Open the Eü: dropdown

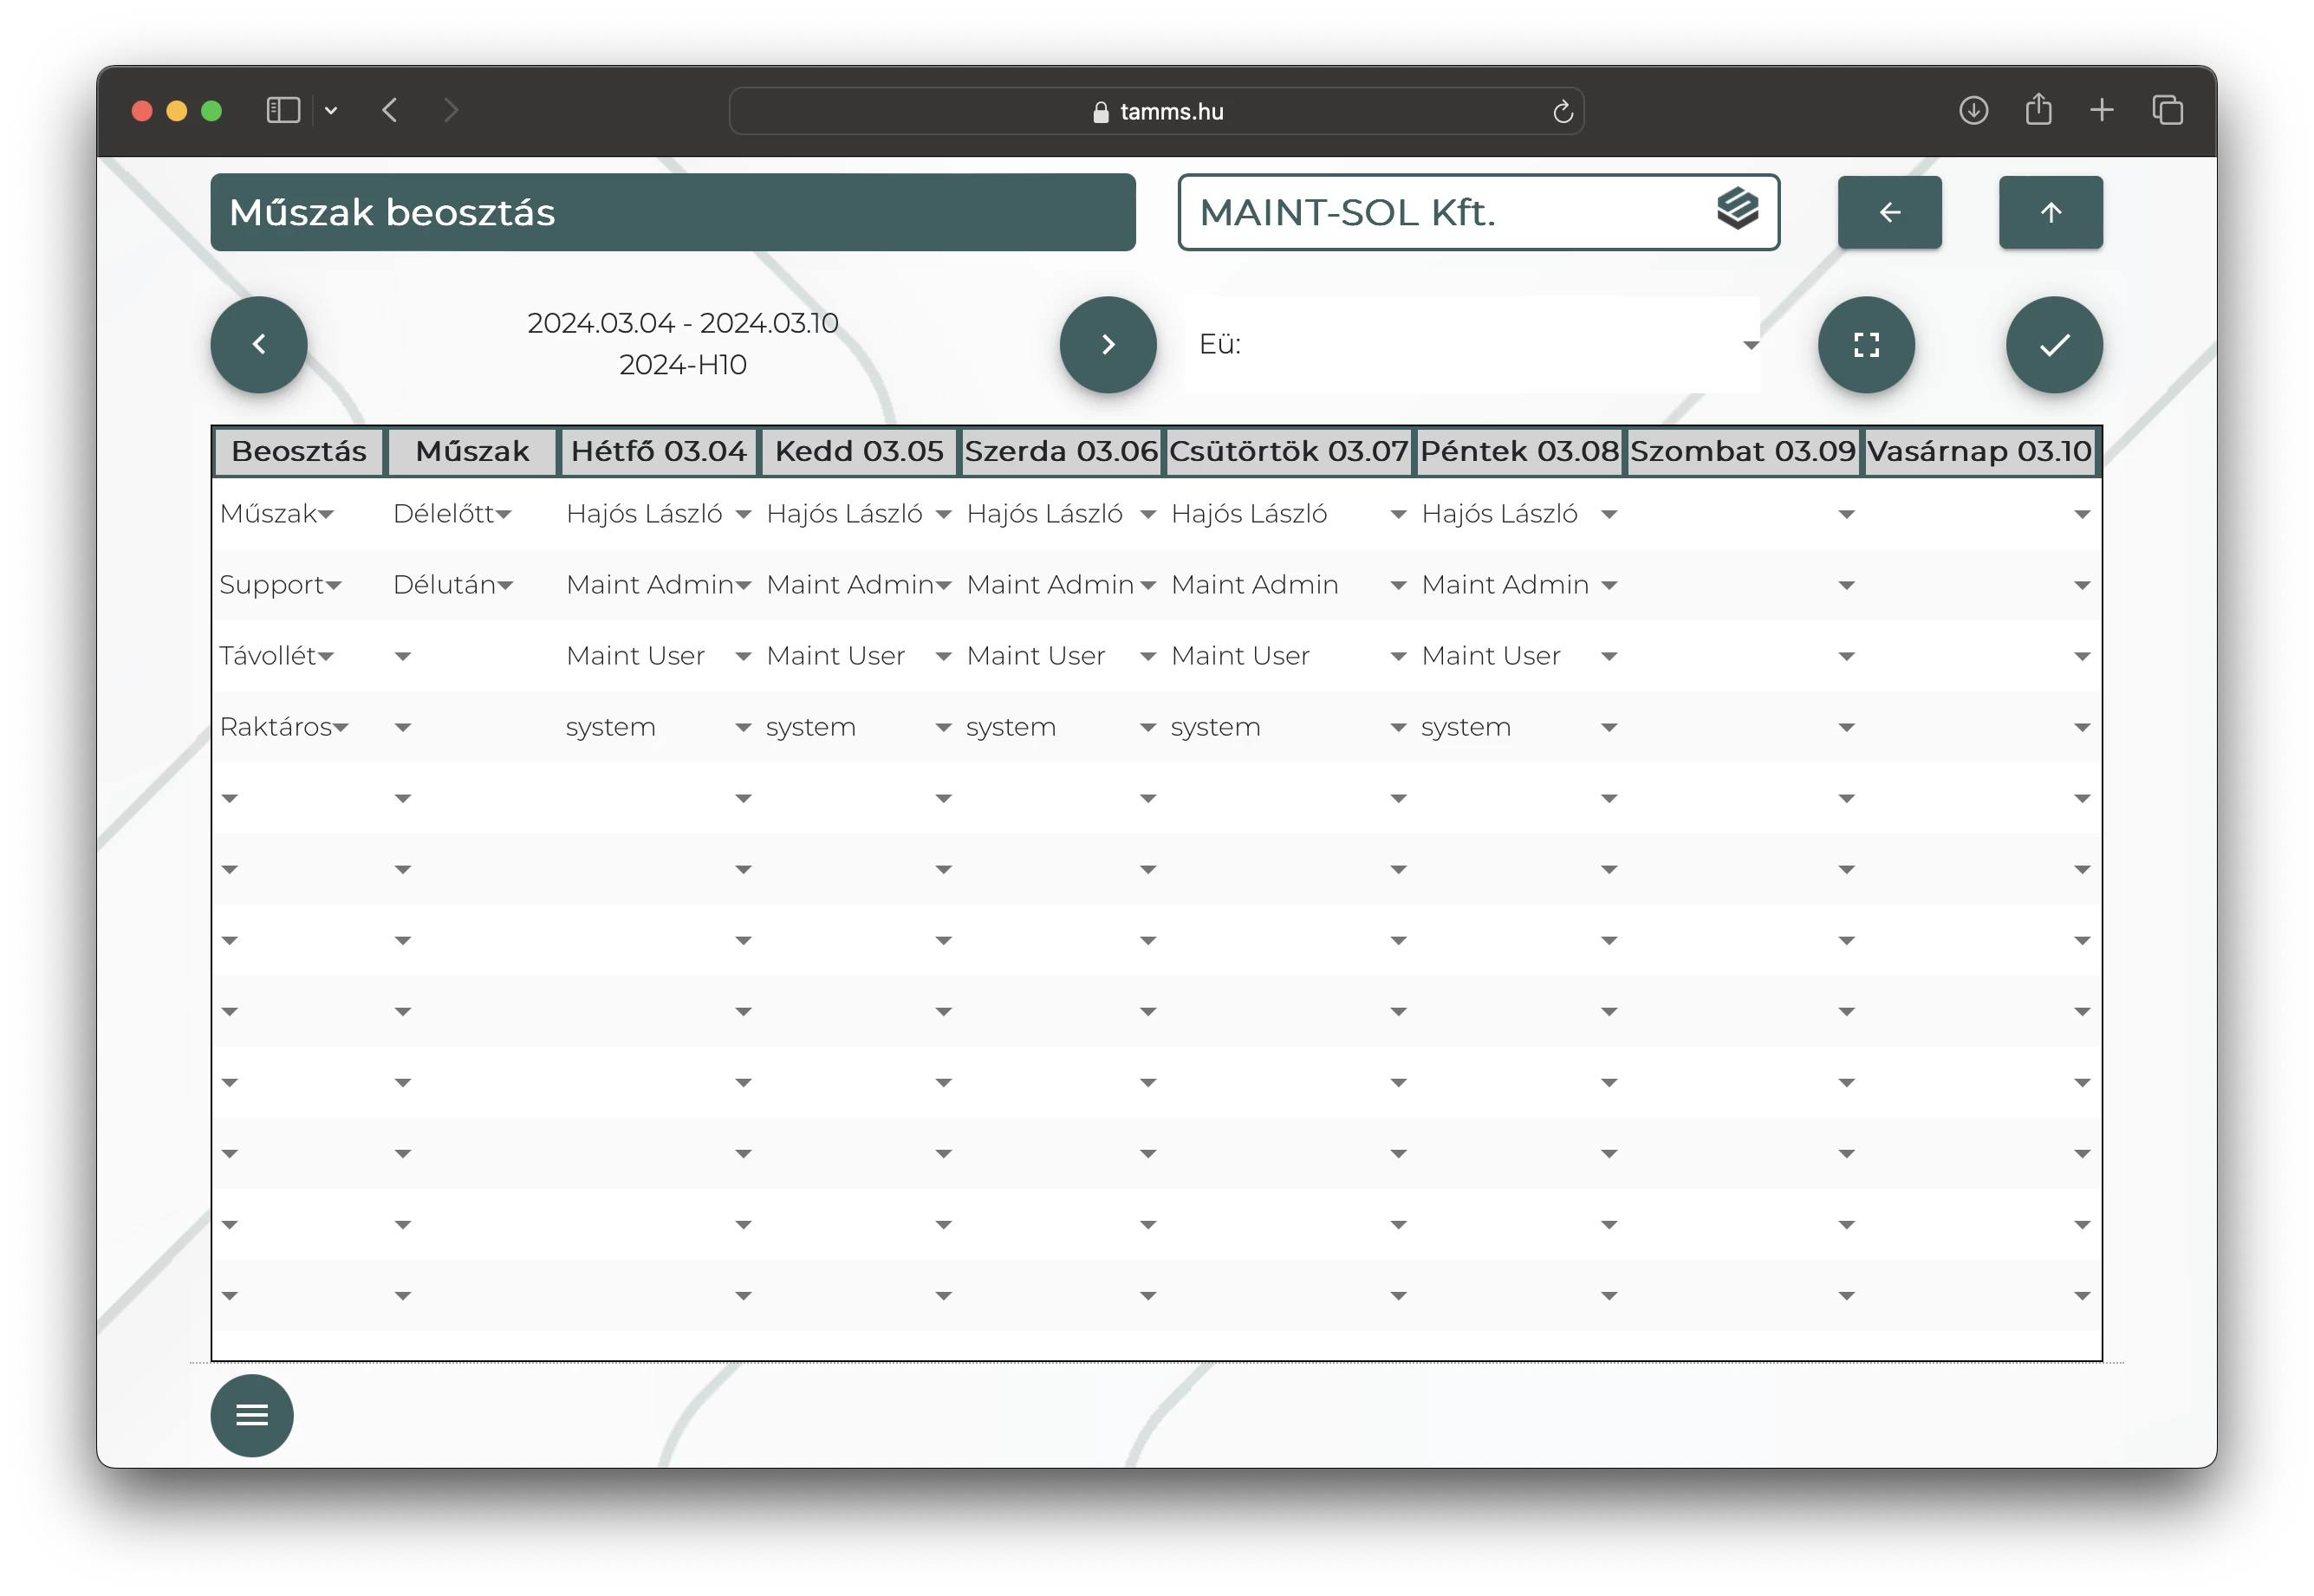coord(1471,345)
